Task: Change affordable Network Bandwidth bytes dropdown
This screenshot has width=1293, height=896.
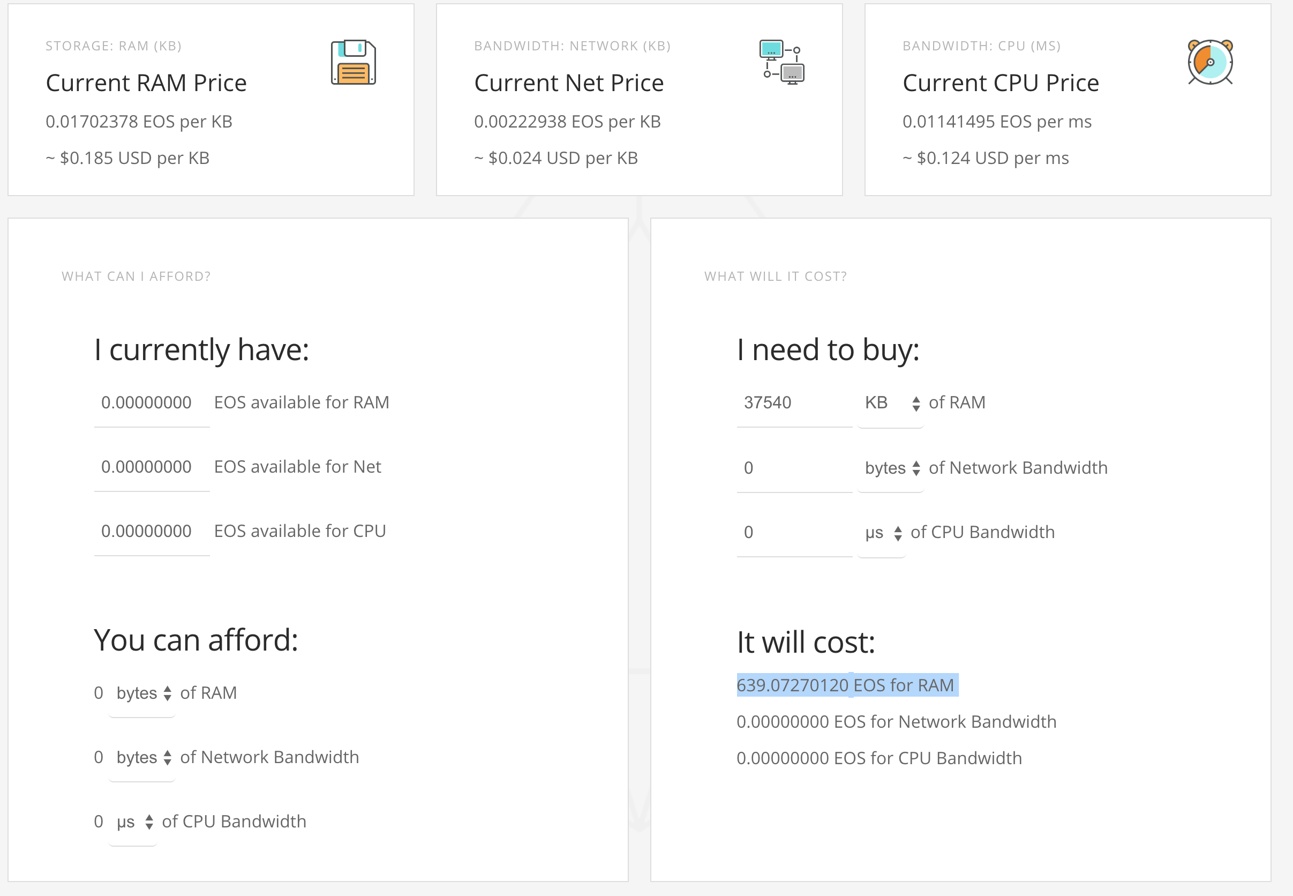Action: 142,758
